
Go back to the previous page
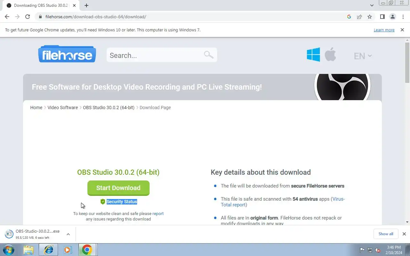7,17
